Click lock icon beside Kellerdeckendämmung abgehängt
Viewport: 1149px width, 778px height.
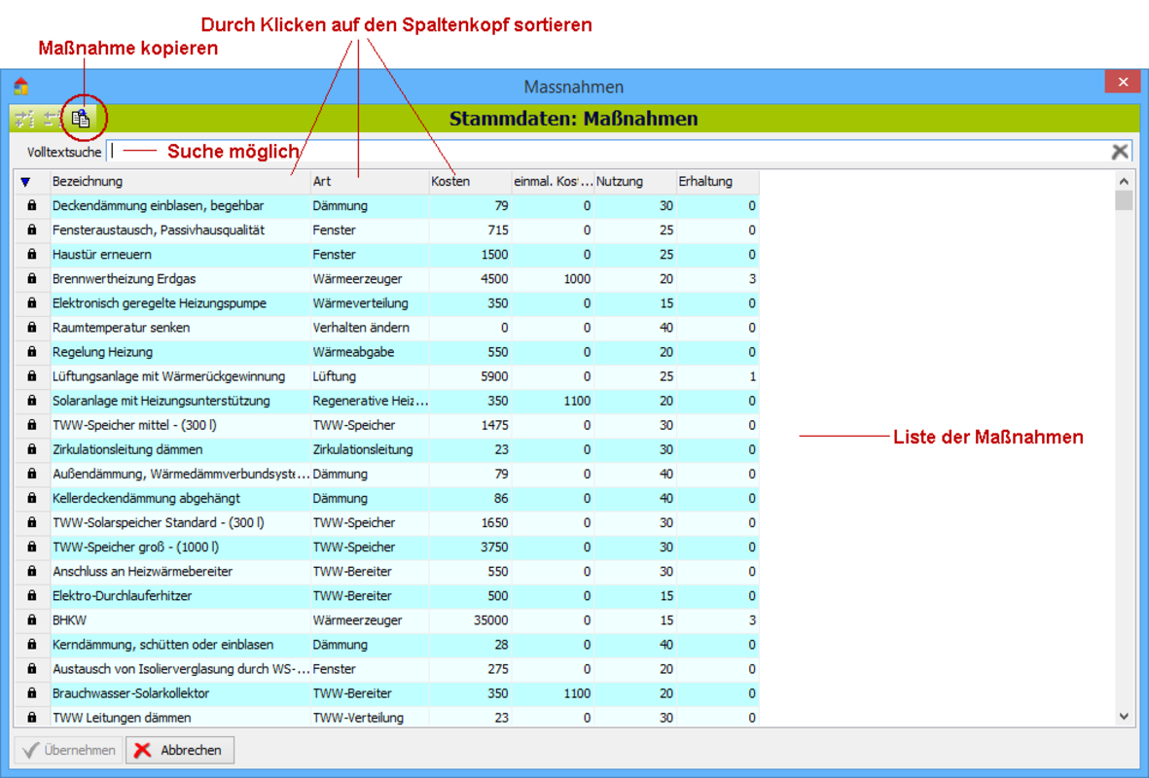coord(31,498)
